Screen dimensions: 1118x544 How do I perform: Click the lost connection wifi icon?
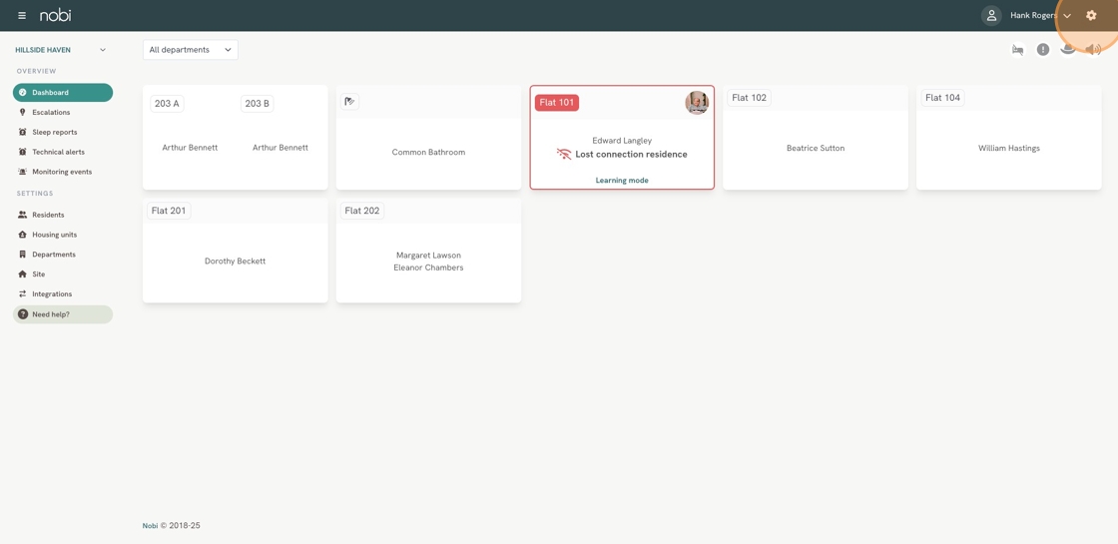point(564,155)
